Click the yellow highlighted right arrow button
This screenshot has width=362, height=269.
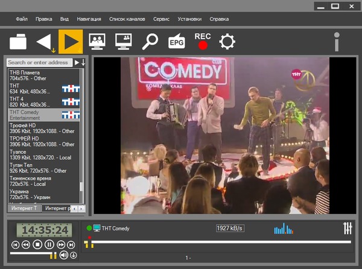(71, 42)
